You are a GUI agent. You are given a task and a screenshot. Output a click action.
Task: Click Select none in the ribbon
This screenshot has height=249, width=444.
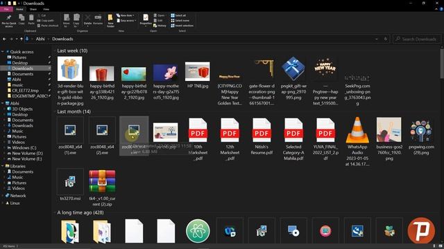coord(180,20)
